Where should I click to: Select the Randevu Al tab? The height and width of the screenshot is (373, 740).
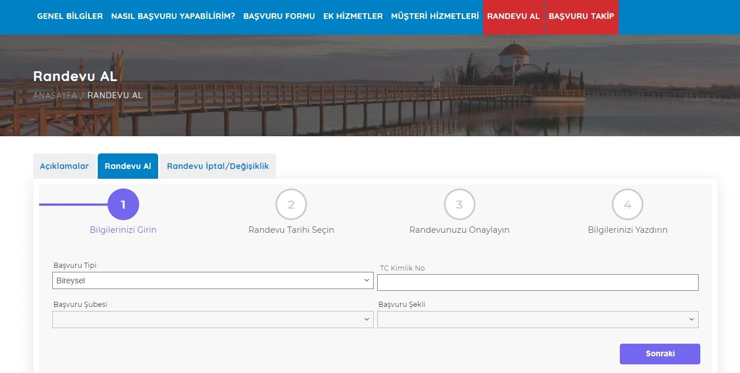128,166
